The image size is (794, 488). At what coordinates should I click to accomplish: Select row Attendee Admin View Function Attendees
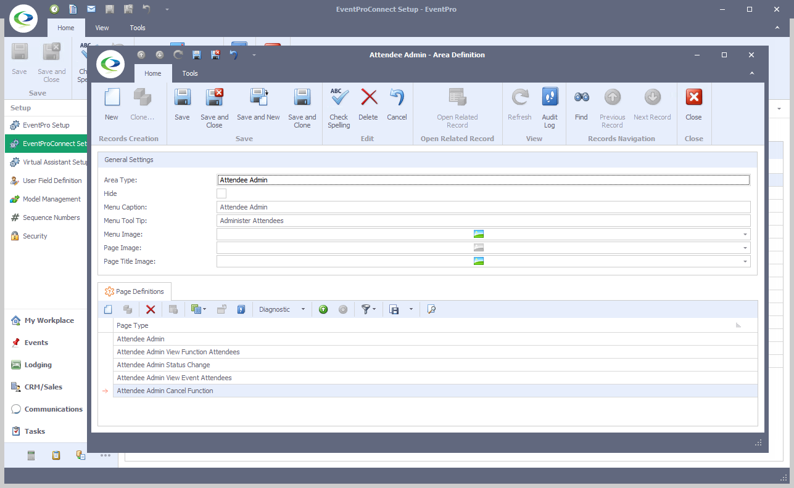click(436, 352)
